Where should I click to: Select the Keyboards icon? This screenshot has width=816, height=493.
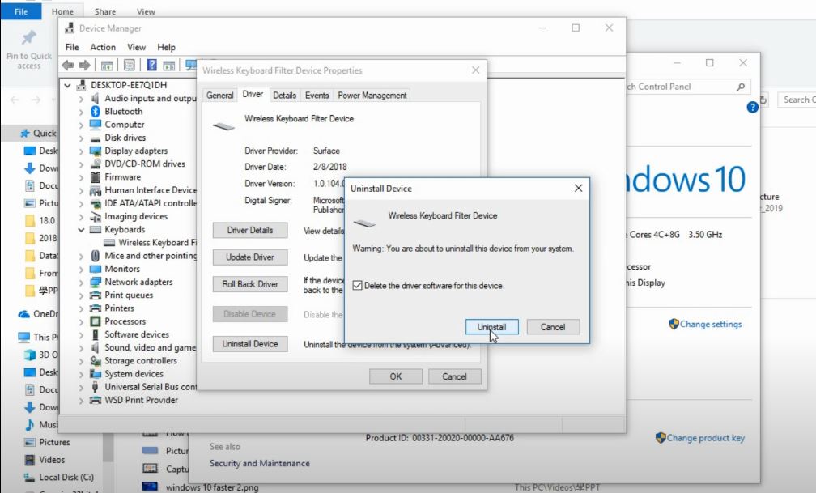pos(96,230)
